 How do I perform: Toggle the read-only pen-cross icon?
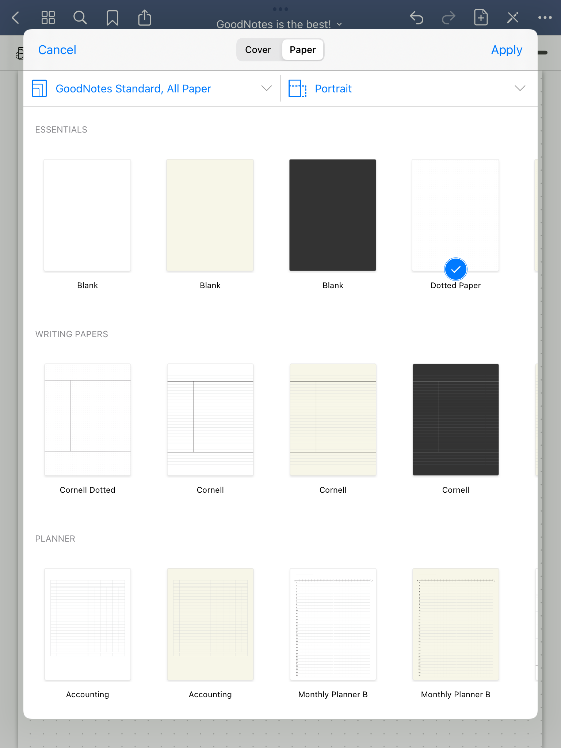(x=513, y=18)
